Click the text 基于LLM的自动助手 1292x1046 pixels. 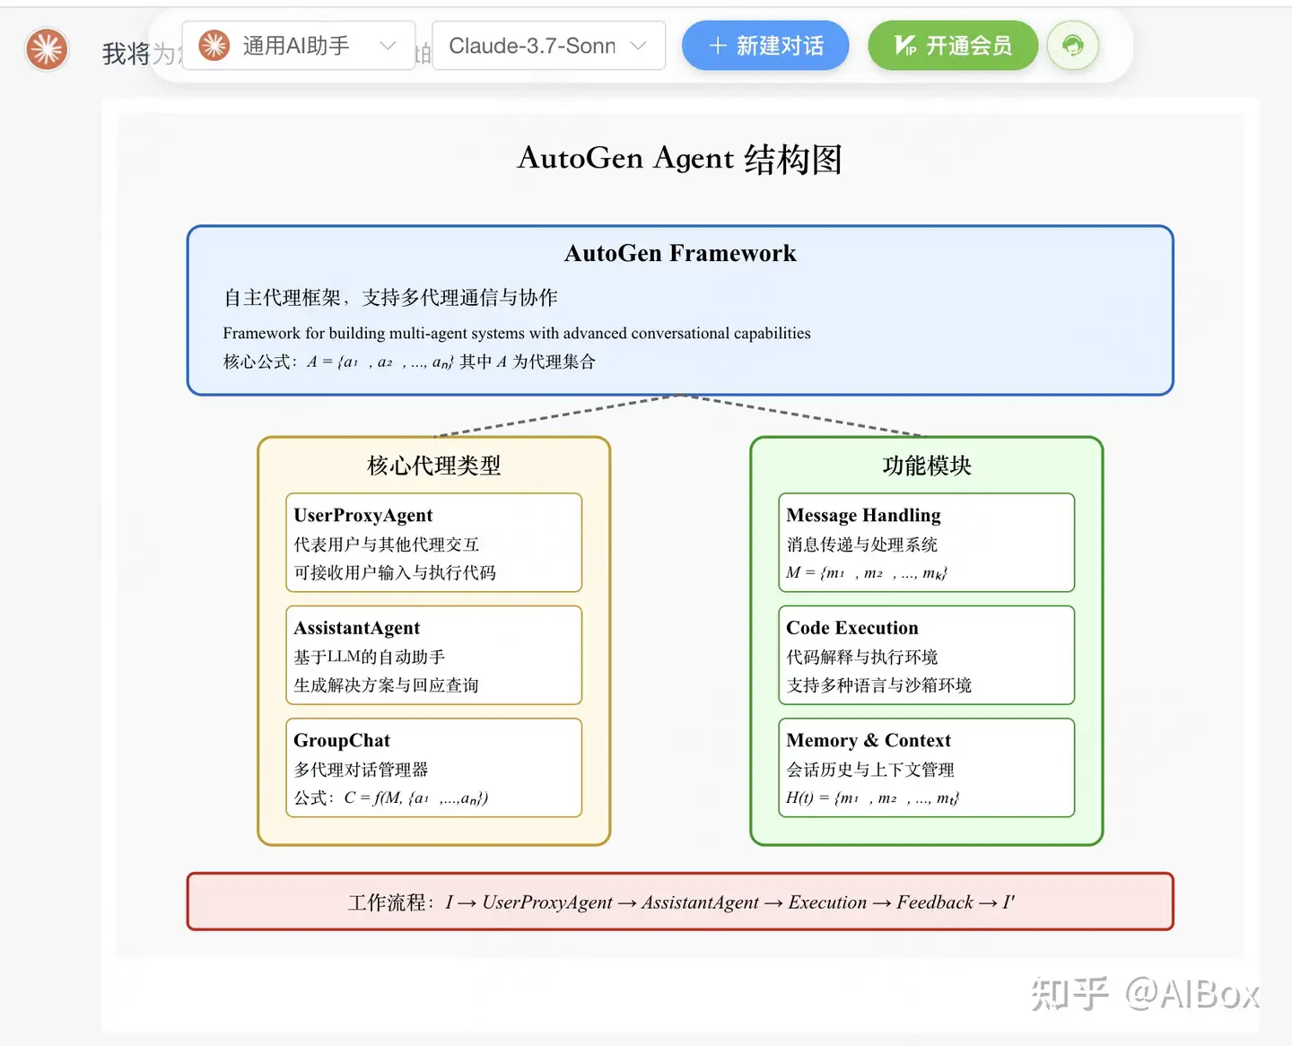tap(370, 658)
